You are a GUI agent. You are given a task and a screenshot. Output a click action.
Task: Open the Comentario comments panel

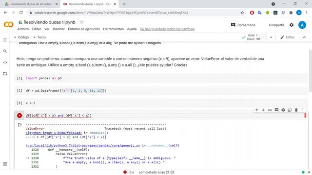click(x=243, y=25)
